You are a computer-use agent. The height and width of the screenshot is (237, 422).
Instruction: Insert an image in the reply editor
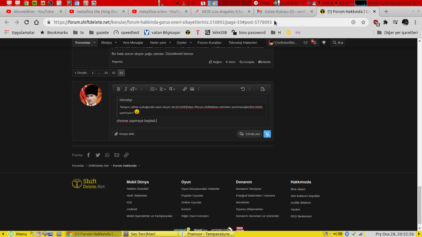tap(192, 89)
